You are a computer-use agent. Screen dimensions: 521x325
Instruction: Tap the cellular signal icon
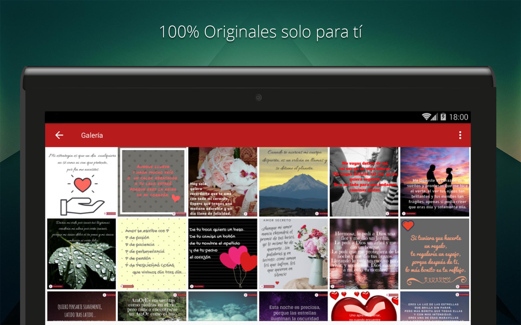[434, 117]
